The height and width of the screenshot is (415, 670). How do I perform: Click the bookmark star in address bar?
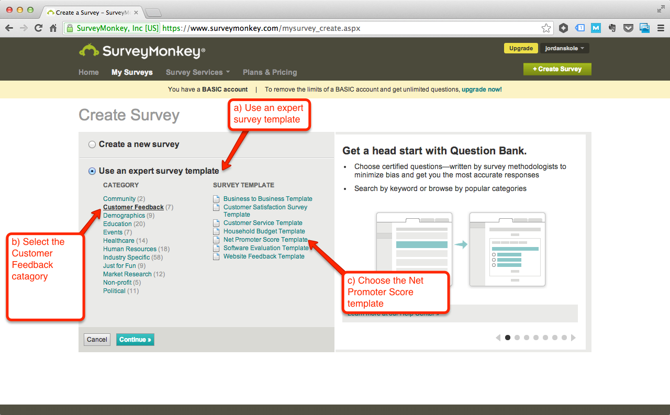pyautogui.click(x=546, y=28)
